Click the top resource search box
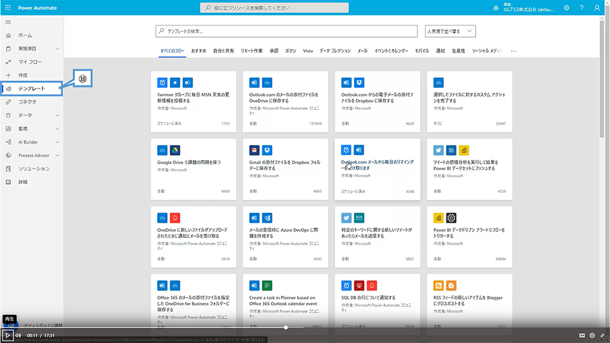 tap(274, 8)
